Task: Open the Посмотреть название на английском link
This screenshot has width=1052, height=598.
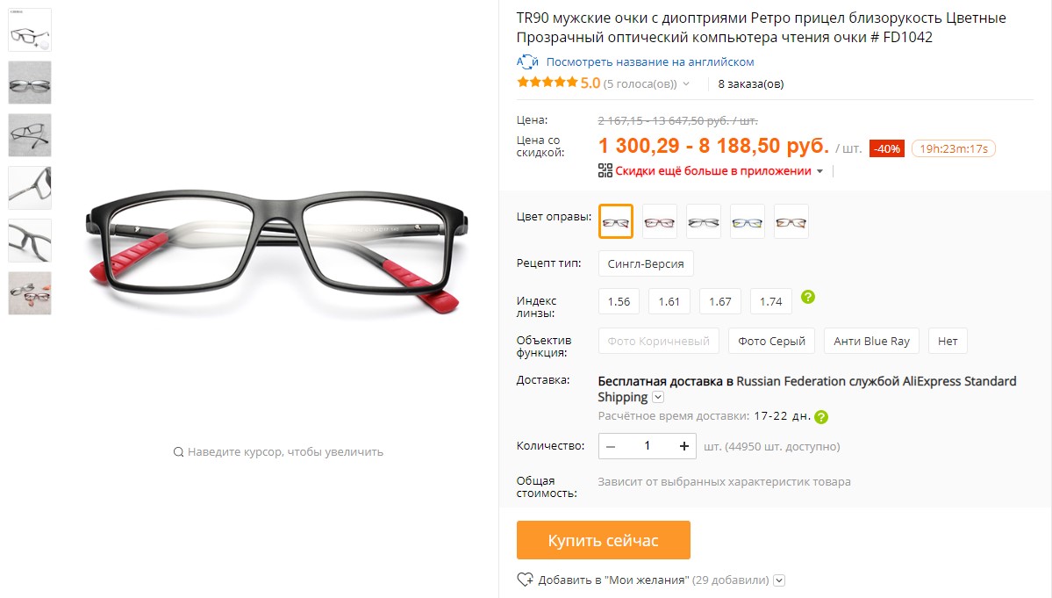Action: (649, 61)
